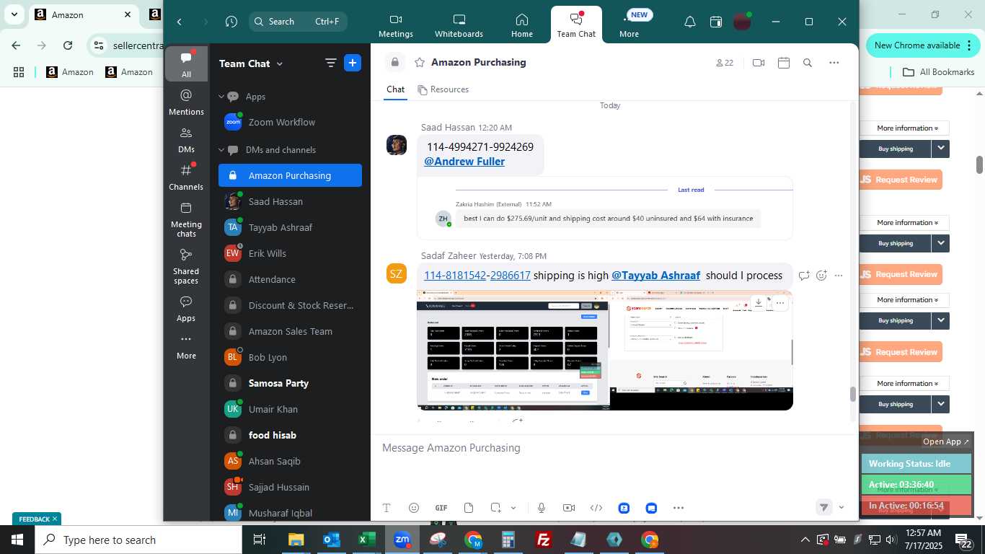Screen dimensions: 985x554
Task: Open the Attendance channel
Action: (290, 279)
